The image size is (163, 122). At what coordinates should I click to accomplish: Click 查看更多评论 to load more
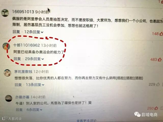coord(87,121)
